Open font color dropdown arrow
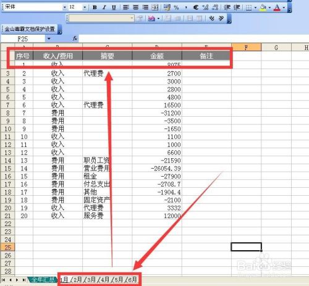 tap(284, 8)
